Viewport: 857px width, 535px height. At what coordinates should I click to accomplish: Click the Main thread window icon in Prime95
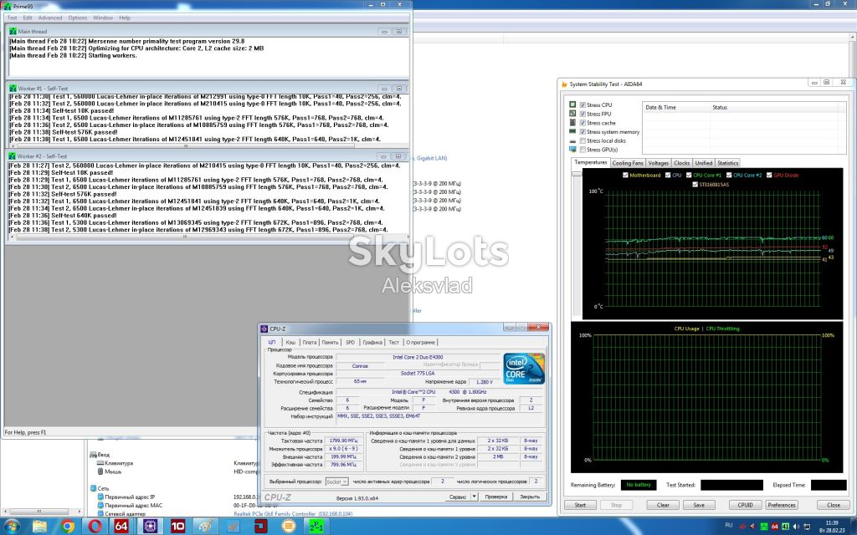tap(13, 31)
